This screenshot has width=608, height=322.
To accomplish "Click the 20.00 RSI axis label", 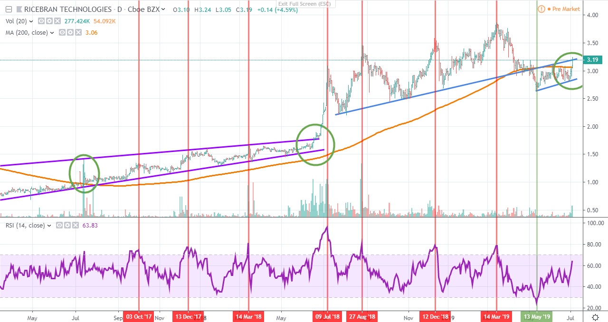I will pyautogui.click(x=594, y=308).
